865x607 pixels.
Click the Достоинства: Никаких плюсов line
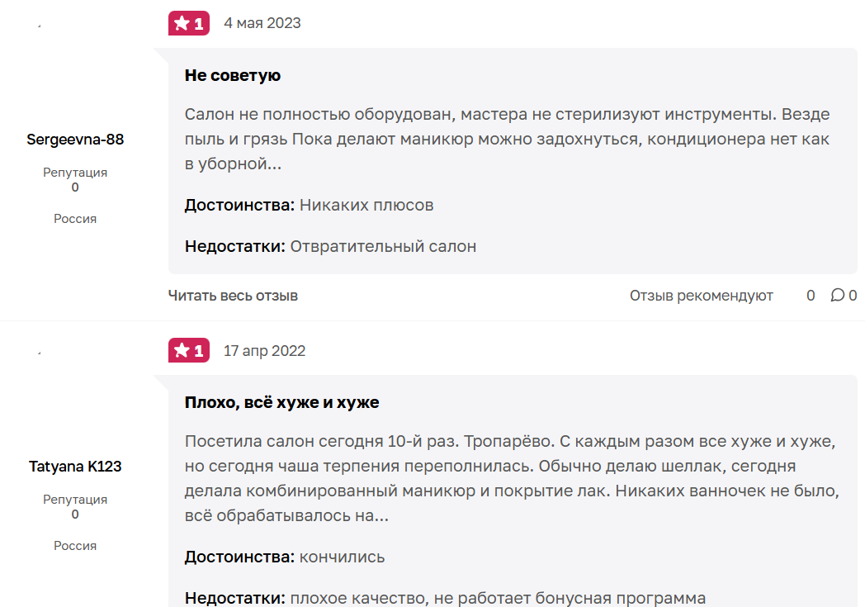click(309, 206)
